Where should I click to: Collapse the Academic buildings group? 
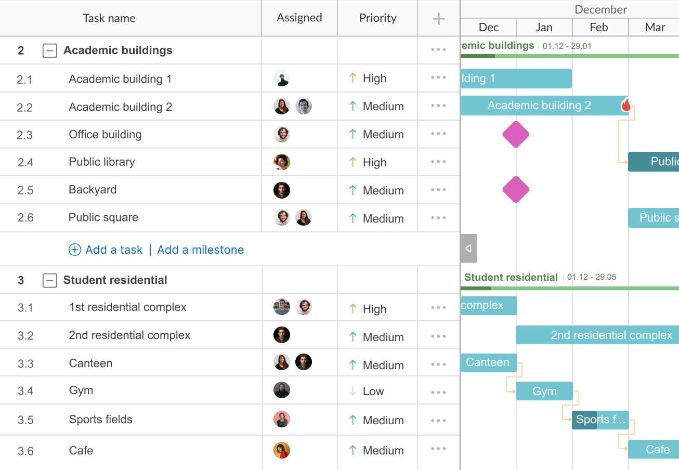click(x=49, y=50)
